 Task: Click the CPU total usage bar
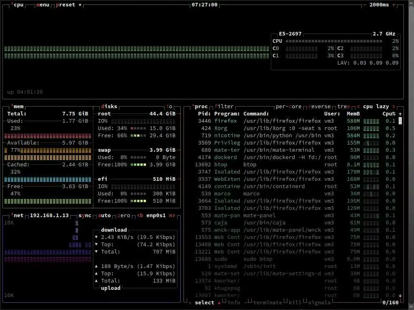334,41
